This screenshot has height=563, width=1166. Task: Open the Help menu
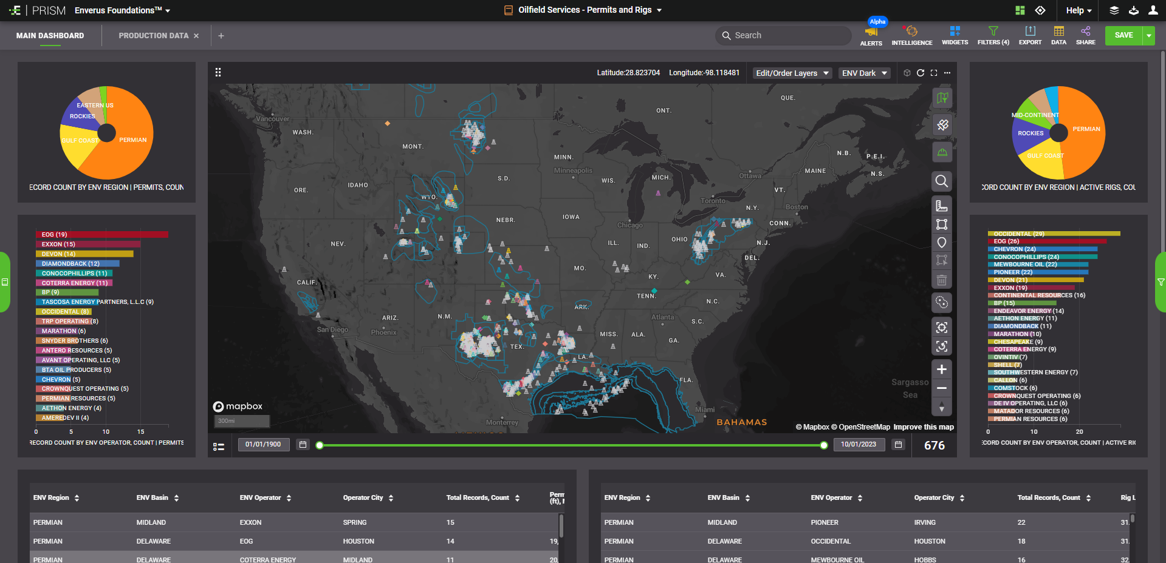[1079, 10]
